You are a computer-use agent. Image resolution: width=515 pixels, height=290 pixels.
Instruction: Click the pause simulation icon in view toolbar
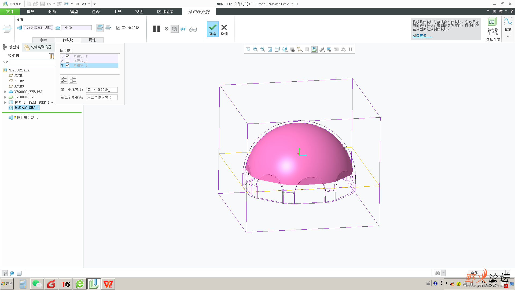[x=351, y=49]
